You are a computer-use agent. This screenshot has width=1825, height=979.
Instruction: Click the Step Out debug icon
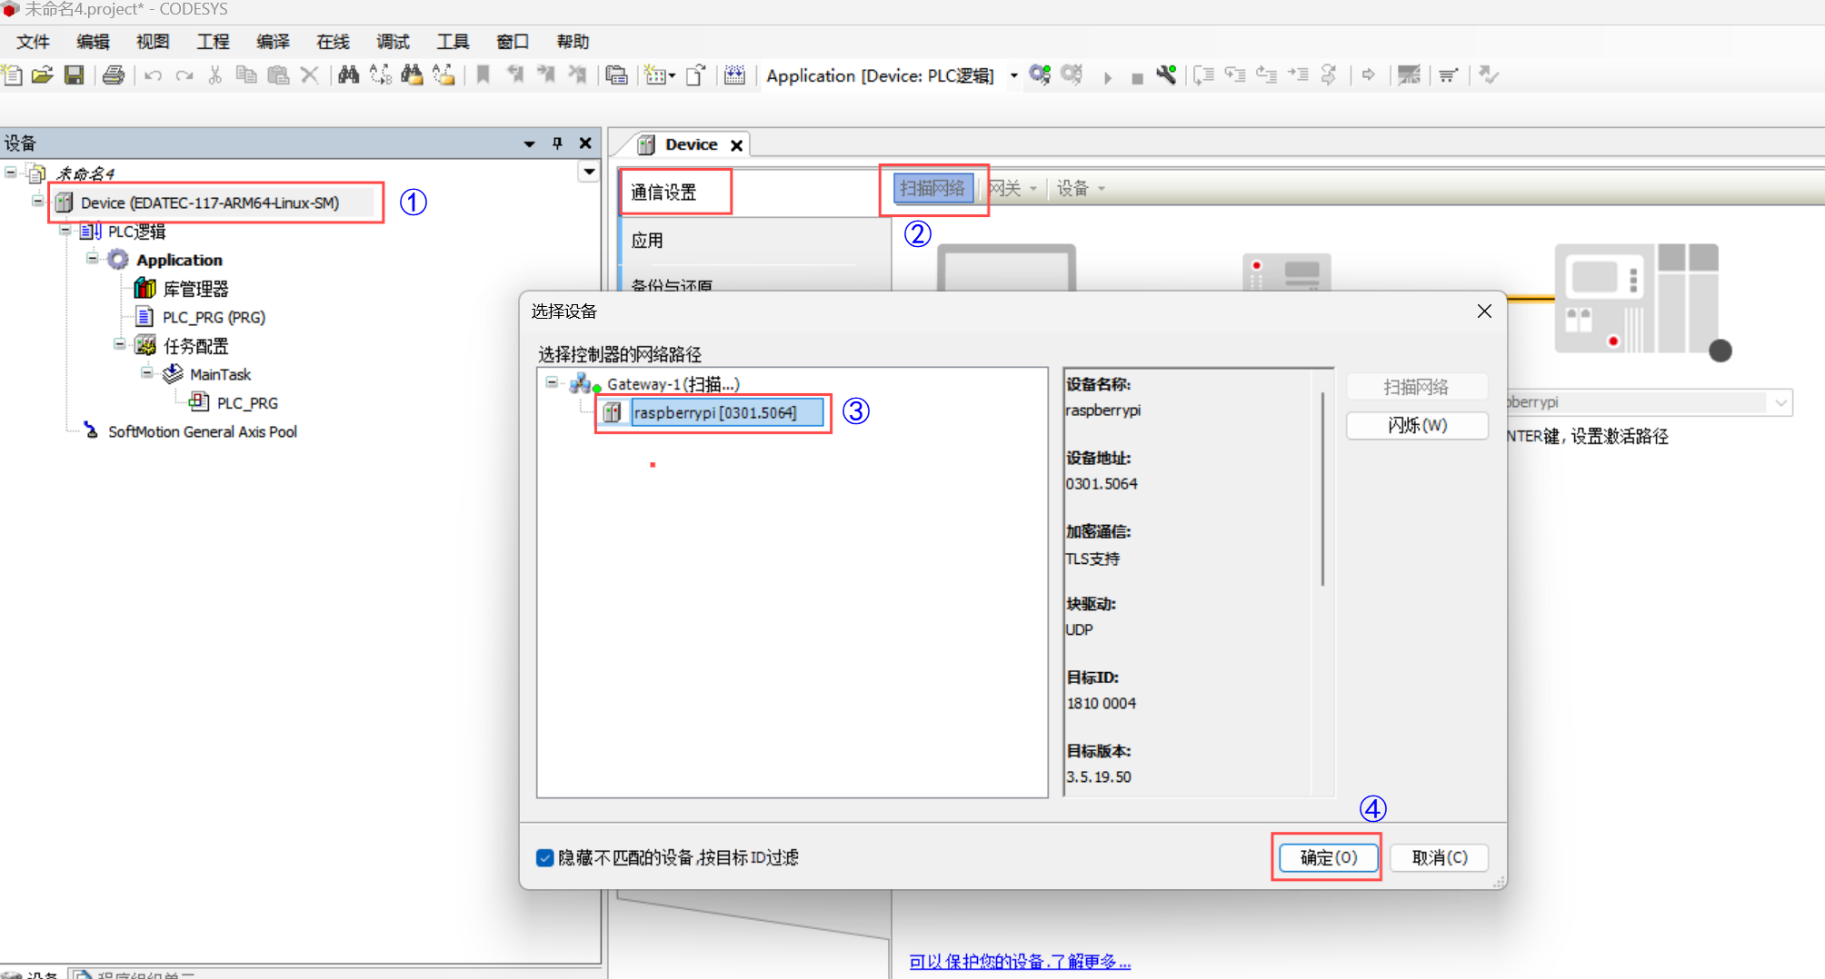click(1267, 75)
